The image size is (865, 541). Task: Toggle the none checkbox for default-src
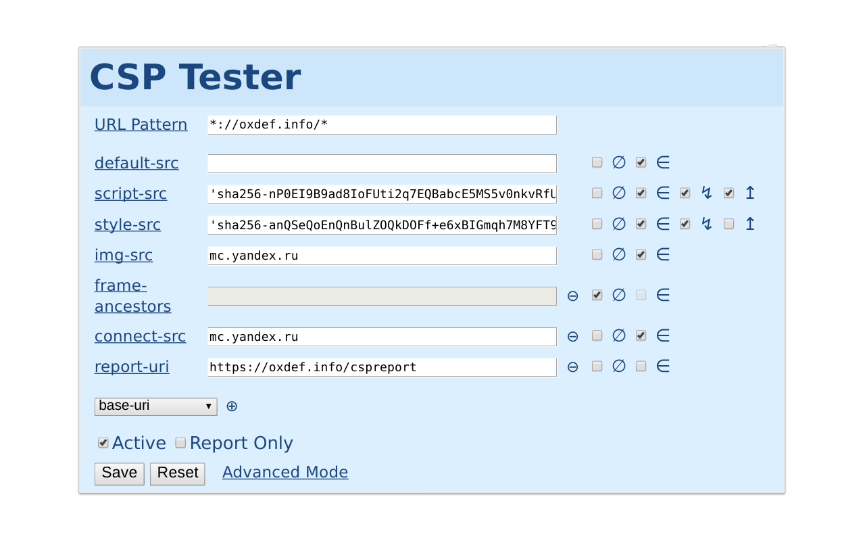click(x=597, y=162)
